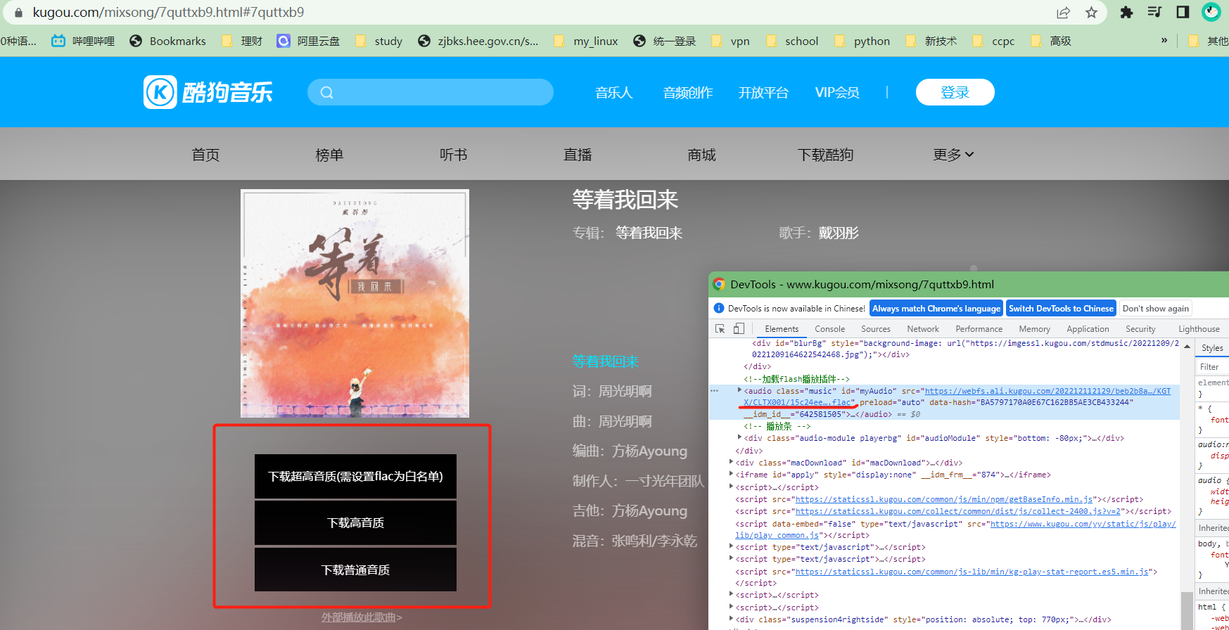Open the zjbks.hee.gov.cn bookmark

[478, 41]
